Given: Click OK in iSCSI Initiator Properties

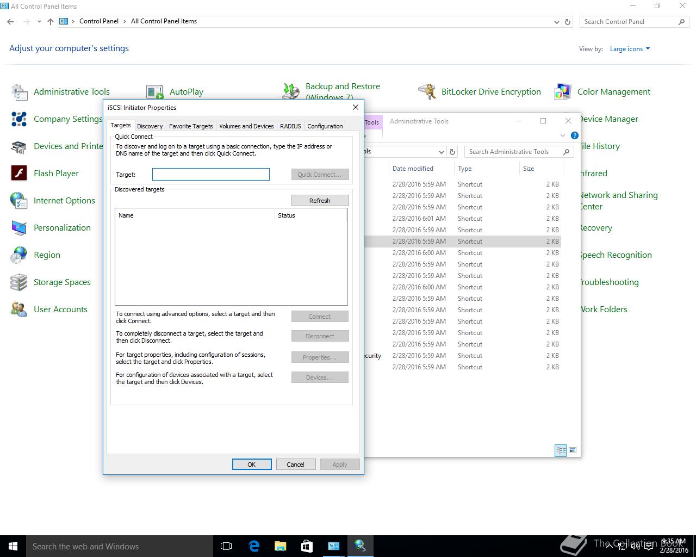Looking at the screenshot, I should 252,465.
